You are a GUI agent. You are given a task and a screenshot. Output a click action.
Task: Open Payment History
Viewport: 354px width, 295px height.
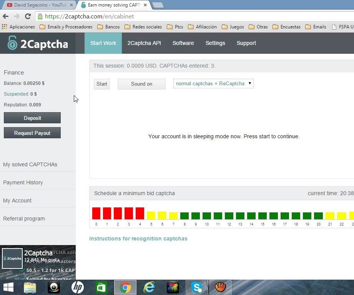23,182
